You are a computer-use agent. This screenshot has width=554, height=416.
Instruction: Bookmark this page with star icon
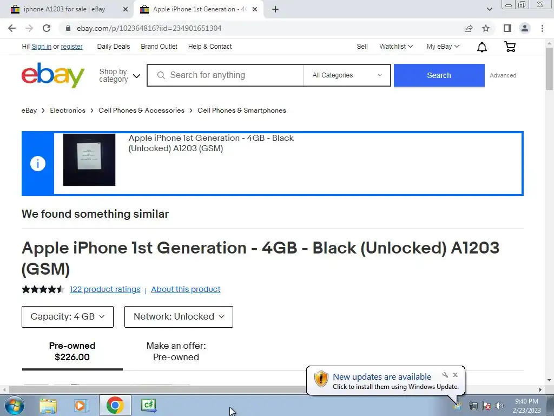(x=486, y=28)
